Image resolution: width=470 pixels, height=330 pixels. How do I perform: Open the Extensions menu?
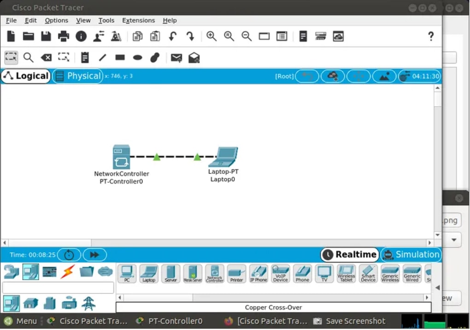(138, 20)
